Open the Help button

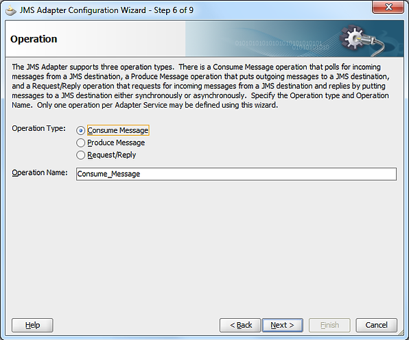point(32,325)
